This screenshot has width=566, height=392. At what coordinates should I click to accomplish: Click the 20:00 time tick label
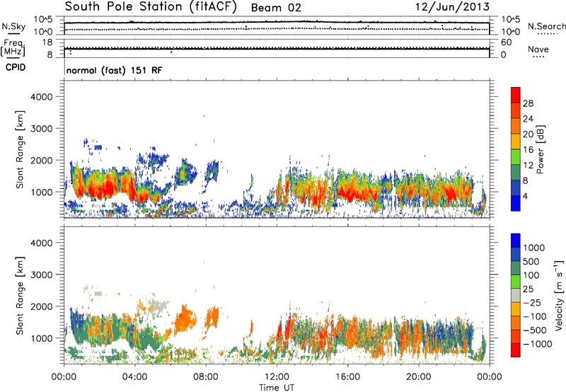(x=418, y=377)
